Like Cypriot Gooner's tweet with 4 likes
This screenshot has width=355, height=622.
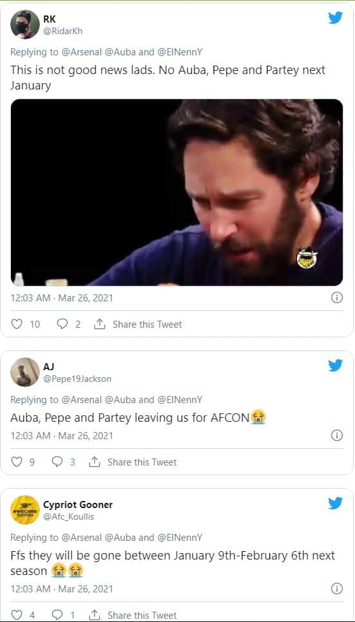click(x=16, y=616)
